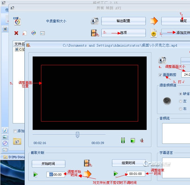
Task: Click the 开始时间 button
Action: [x=48, y=164]
